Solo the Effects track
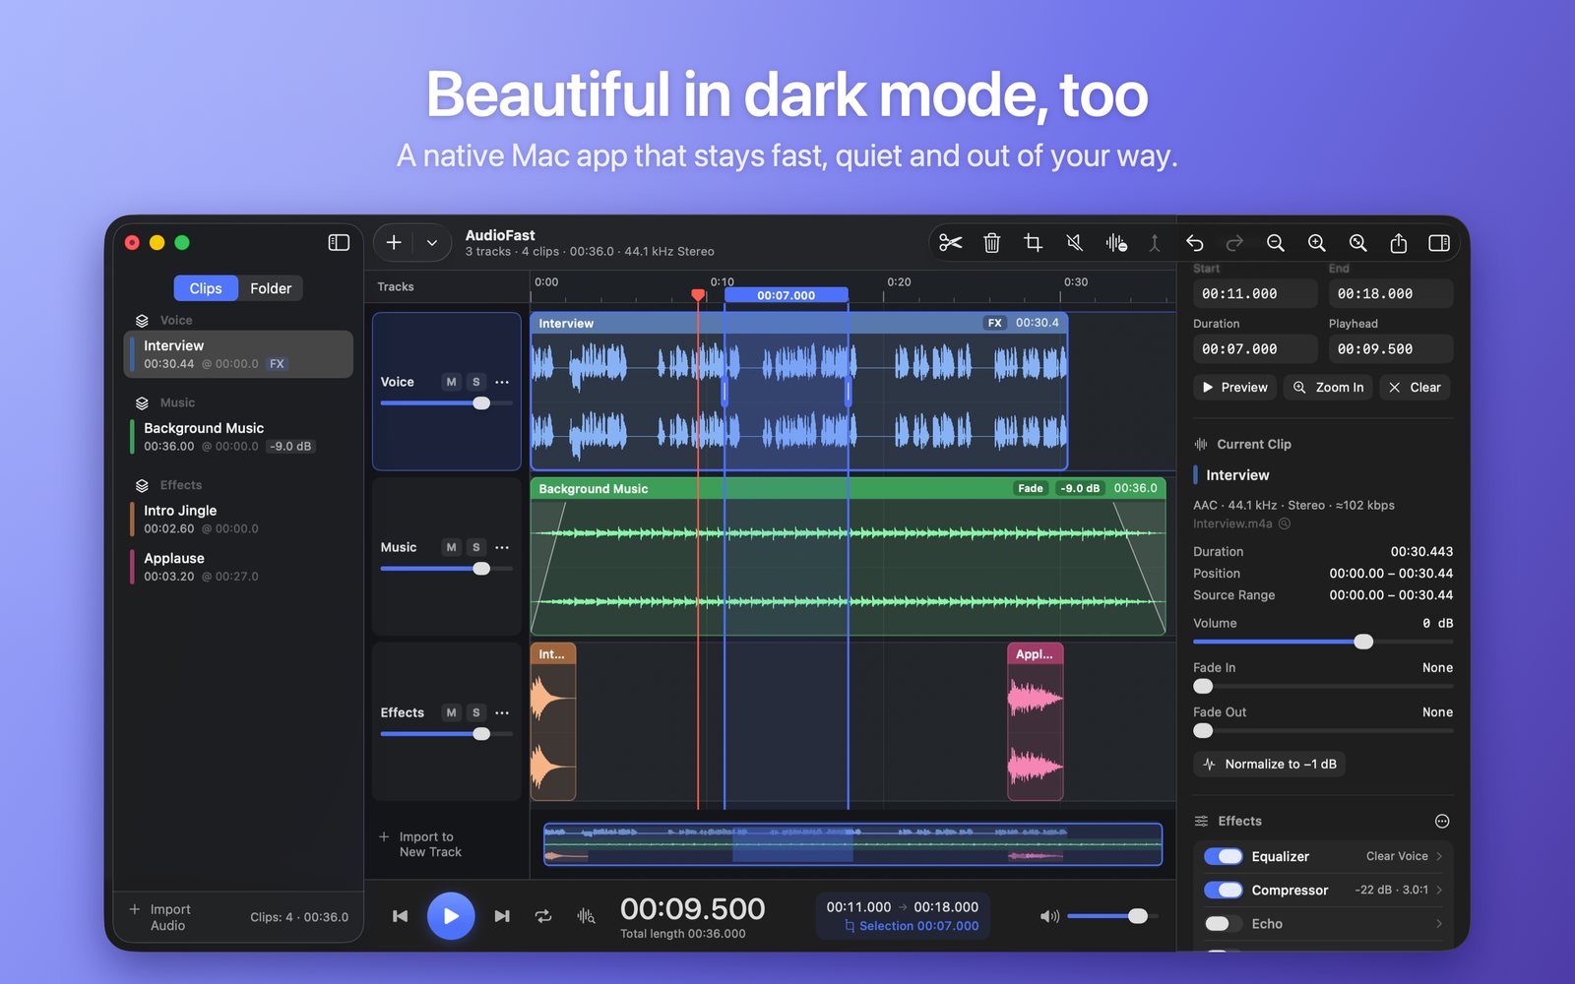Viewport: 1575px width, 984px height. 476,712
